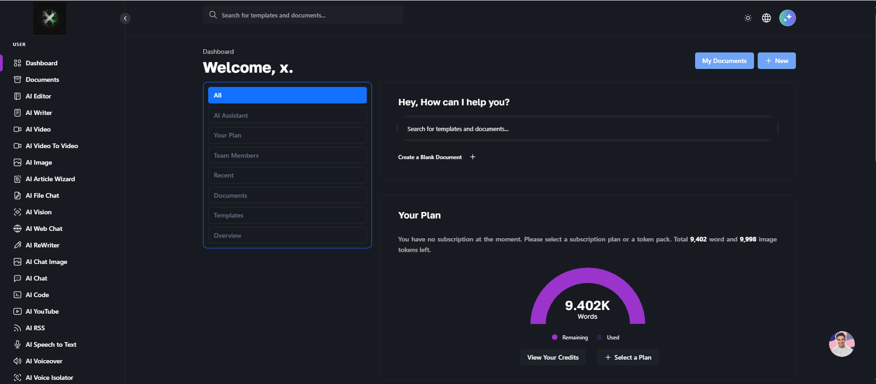Switch to the Team Members tab
Screen dimensions: 876x384
(287, 155)
